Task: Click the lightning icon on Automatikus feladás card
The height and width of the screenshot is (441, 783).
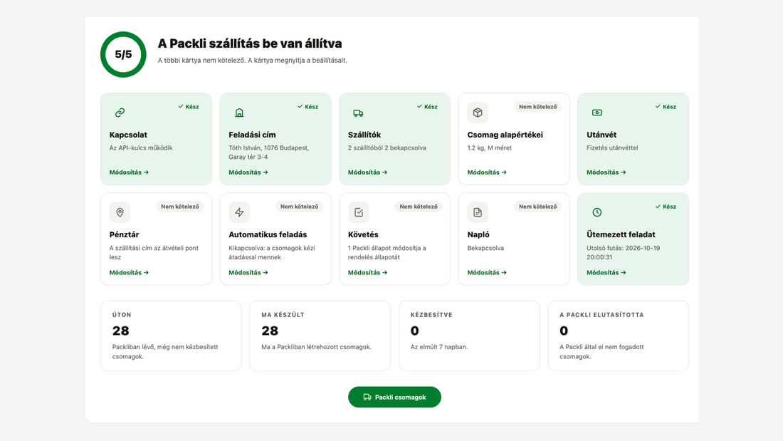Action: tap(239, 212)
